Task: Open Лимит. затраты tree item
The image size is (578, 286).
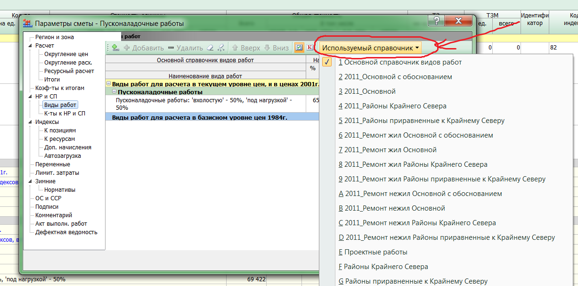Action: point(57,173)
